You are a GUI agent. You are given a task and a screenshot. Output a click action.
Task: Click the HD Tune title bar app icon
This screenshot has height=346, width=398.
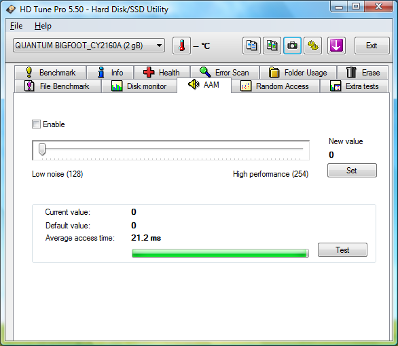tap(11, 10)
